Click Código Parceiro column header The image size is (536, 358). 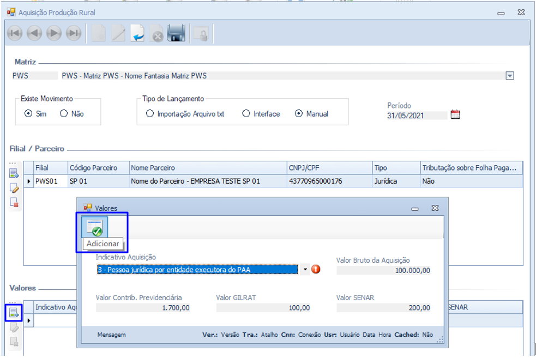tap(99, 168)
